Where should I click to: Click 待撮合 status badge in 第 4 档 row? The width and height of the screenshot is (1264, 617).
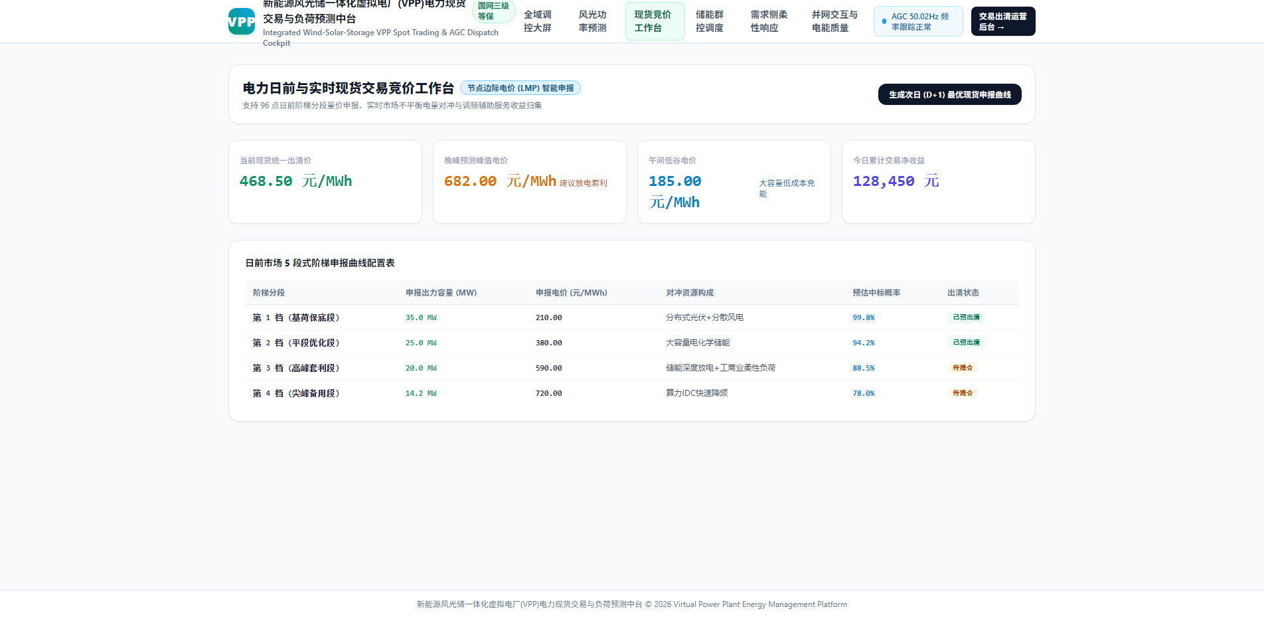pyautogui.click(x=963, y=393)
